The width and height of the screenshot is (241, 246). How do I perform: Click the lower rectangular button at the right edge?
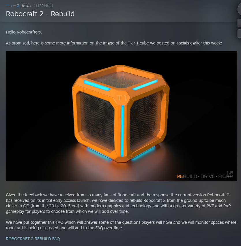[x=239, y=33]
